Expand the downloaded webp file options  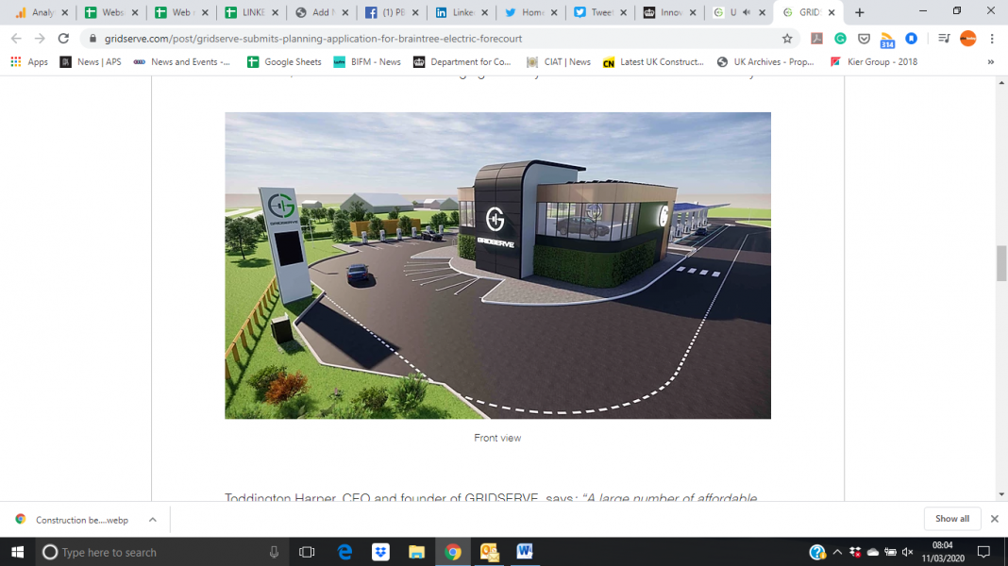click(152, 519)
